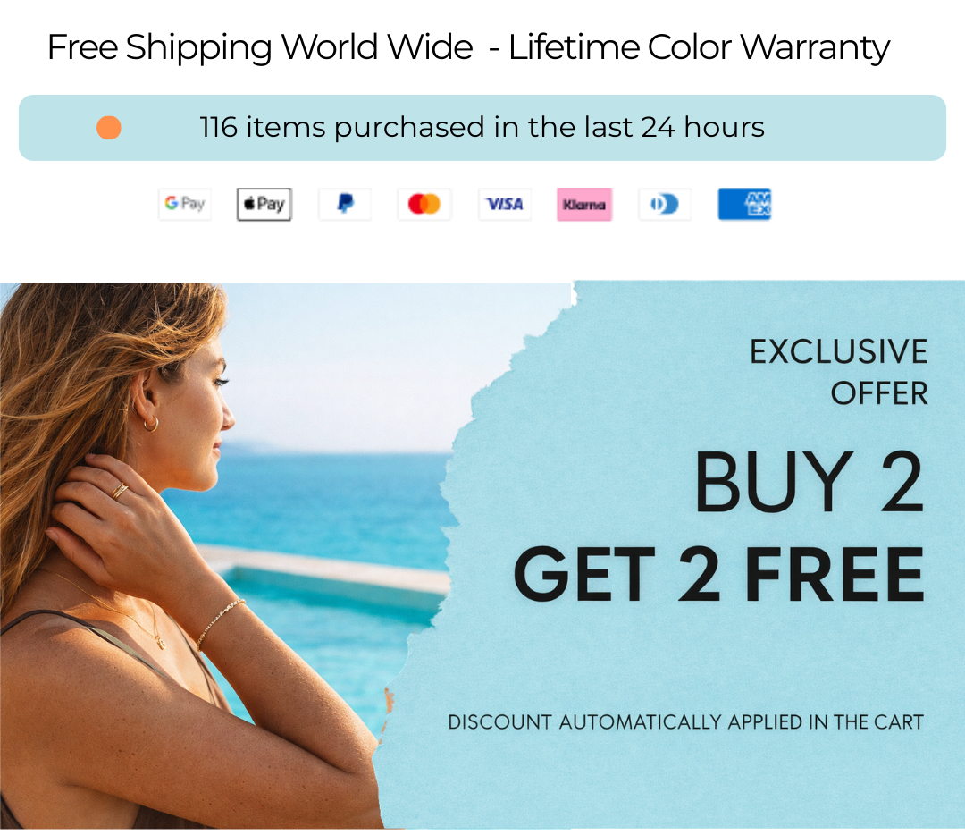This screenshot has width=965, height=835.
Task: Click the necklace pendant in the photo
Action: (161, 644)
